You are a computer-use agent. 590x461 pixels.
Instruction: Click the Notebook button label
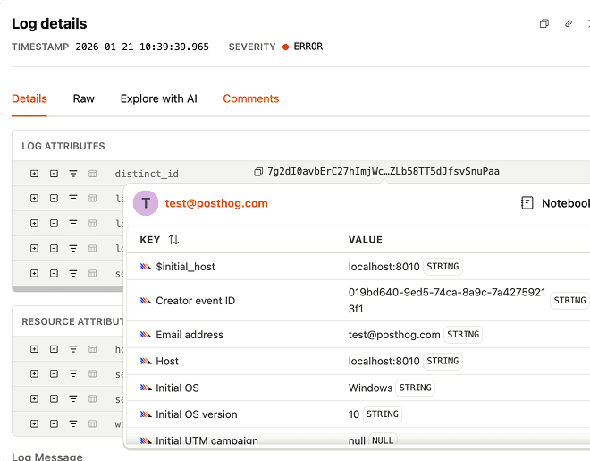pyautogui.click(x=566, y=203)
